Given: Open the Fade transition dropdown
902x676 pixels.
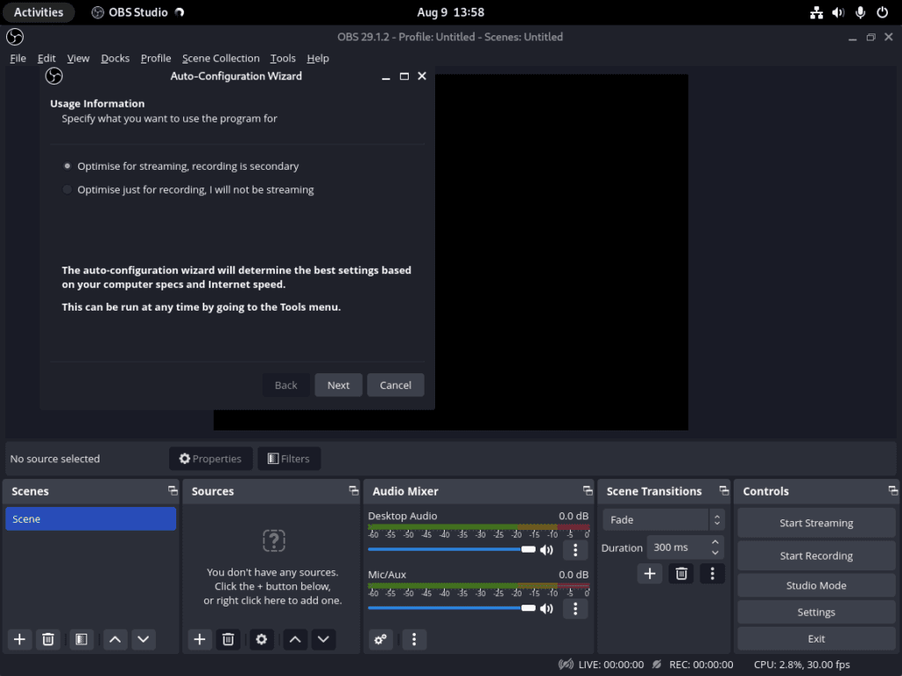Looking at the screenshot, I should (x=656, y=519).
